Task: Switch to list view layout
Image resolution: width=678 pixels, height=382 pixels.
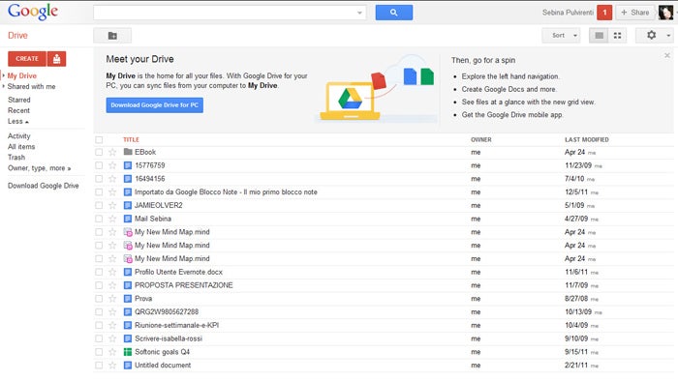Action: tap(599, 36)
